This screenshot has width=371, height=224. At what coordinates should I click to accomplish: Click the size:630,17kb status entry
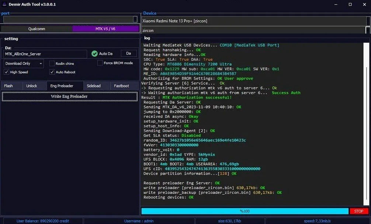tap(229, 221)
